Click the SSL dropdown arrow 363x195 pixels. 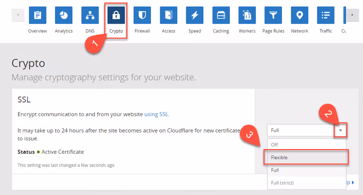click(340, 130)
